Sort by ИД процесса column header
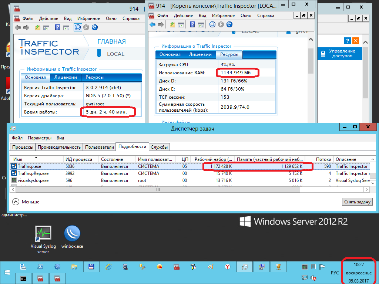This screenshot has width=379, height=284. 81,159
